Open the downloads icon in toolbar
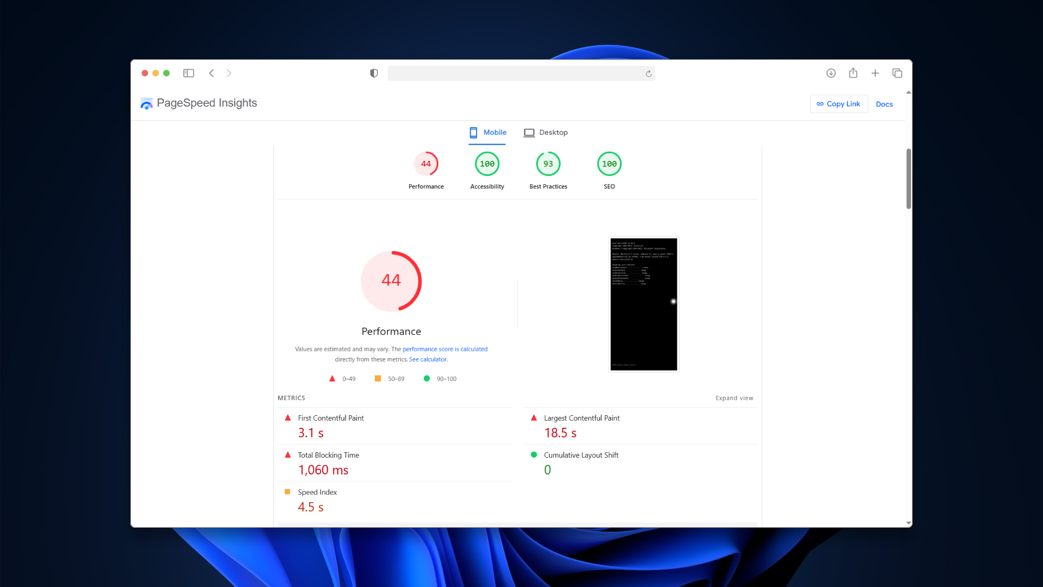Viewport: 1043px width, 587px height. (x=831, y=73)
